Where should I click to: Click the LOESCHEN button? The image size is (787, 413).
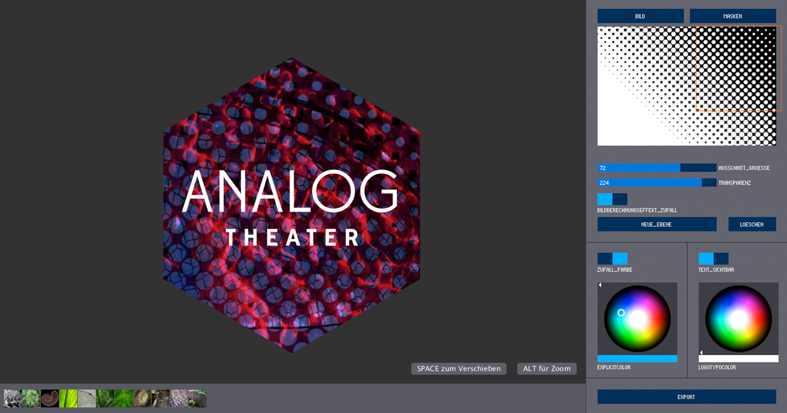752,224
